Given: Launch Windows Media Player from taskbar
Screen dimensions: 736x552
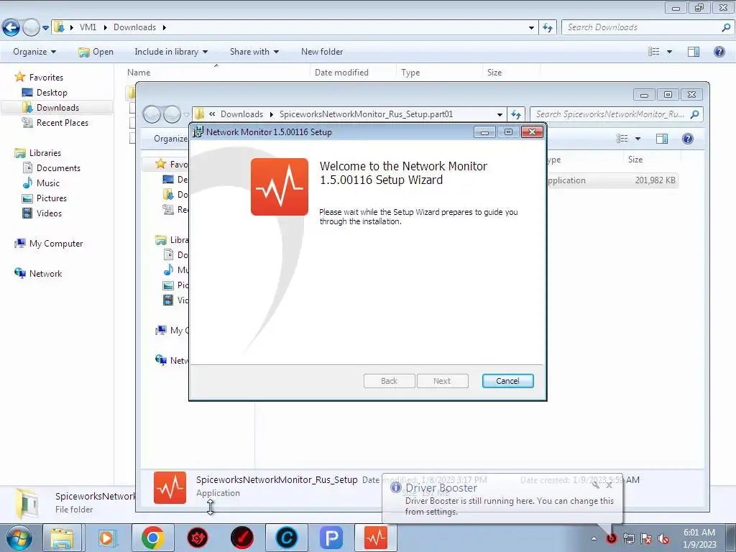Looking at the screenshot, I should click(106, 538).
